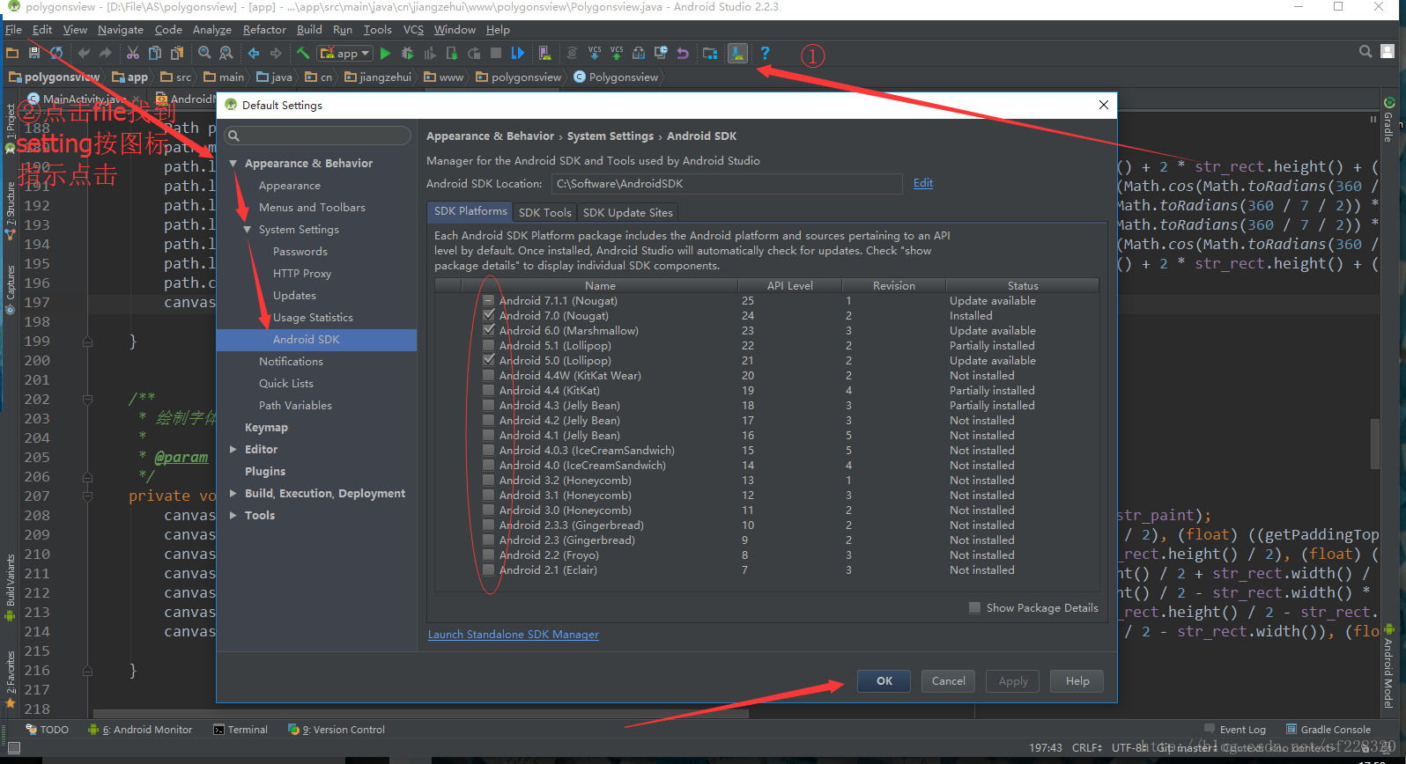
Task: Uncheck the Android 7.0 (Nougat) checkbox
Action: [489, 315]
